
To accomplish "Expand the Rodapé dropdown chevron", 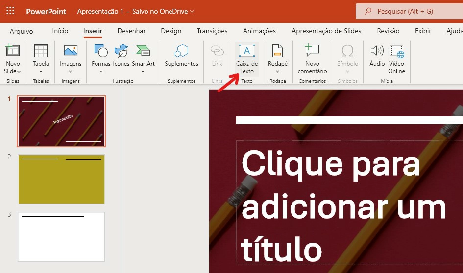I will click(x=278, y=71).
